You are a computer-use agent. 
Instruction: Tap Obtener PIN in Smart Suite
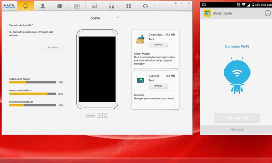pos(237,118)
